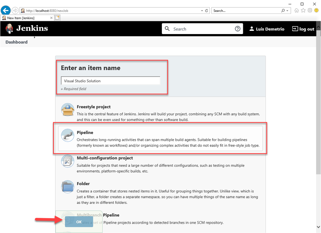Open a new browser tab
The width and height of the screenshot is (321, 233).
click(57, 18)
